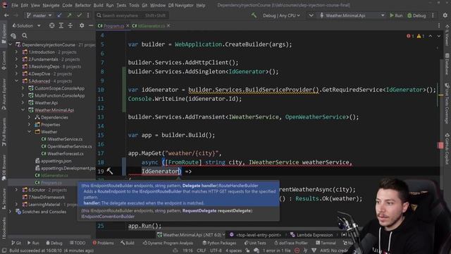Expand the 1.Introduction folder
451x254 pixels.
pos(16,52)
